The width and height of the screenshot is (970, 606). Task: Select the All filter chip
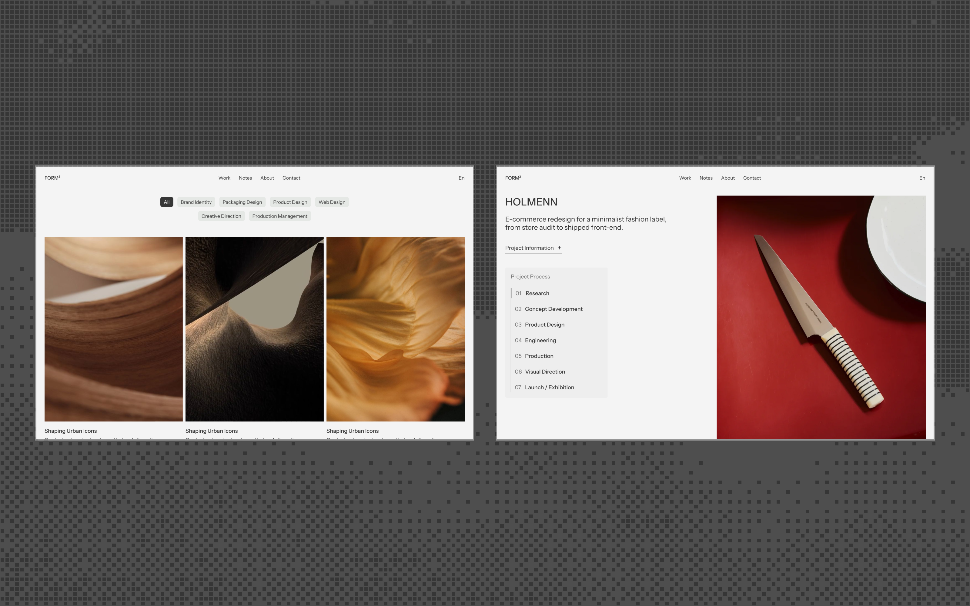click(x=166, y=202)
